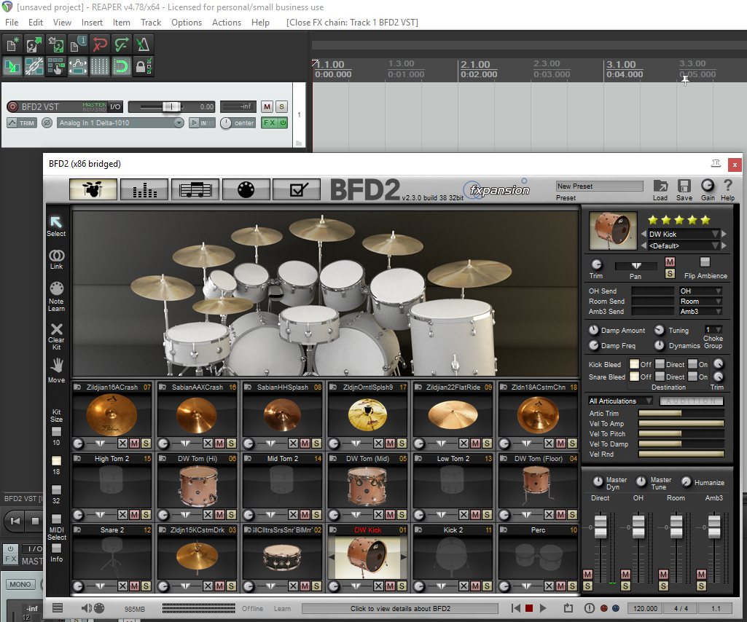Toggle Flip Ambience for DW Kick
The height and width of the screenshot is (622, 747).
705,262
